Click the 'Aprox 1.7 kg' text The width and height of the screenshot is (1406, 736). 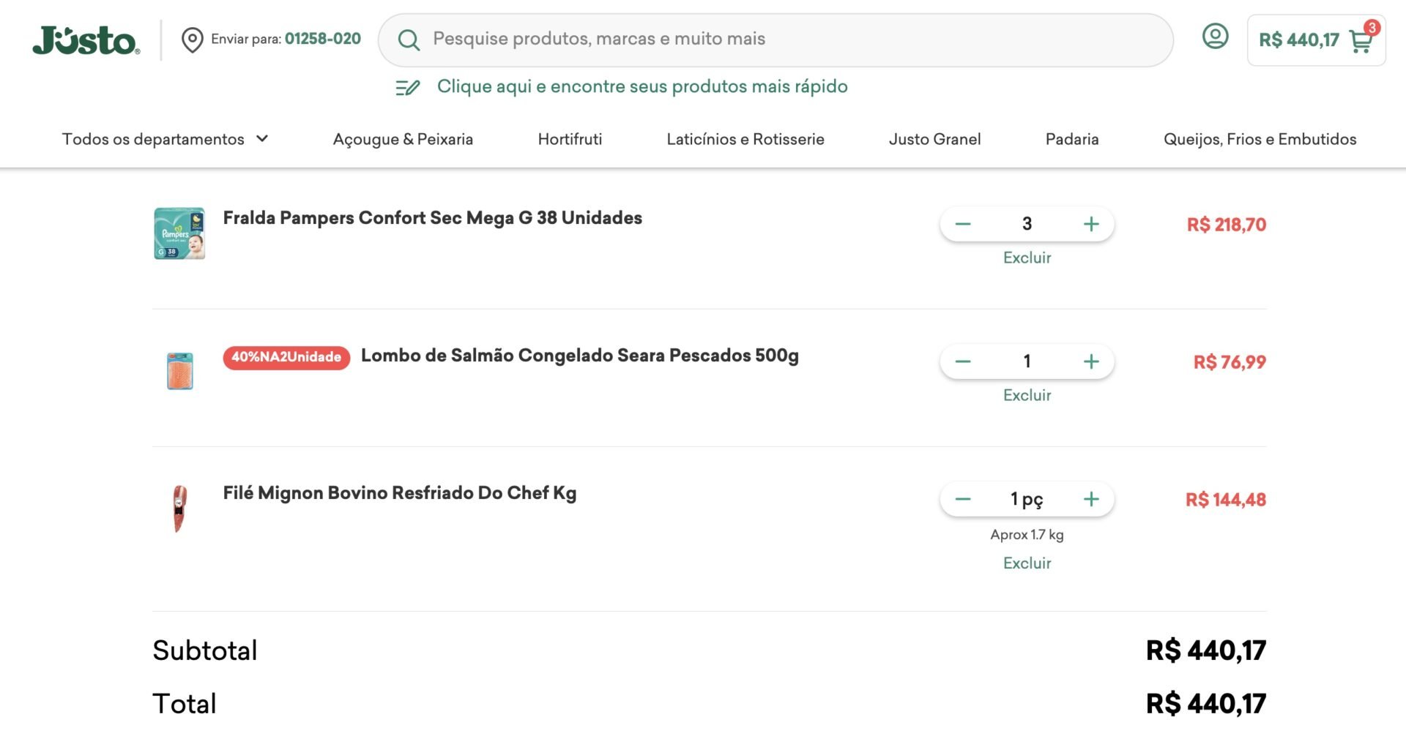[1027, 535]
